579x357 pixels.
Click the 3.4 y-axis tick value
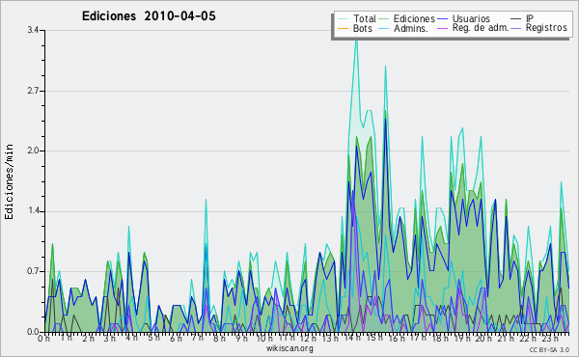[x=33, y=30]
